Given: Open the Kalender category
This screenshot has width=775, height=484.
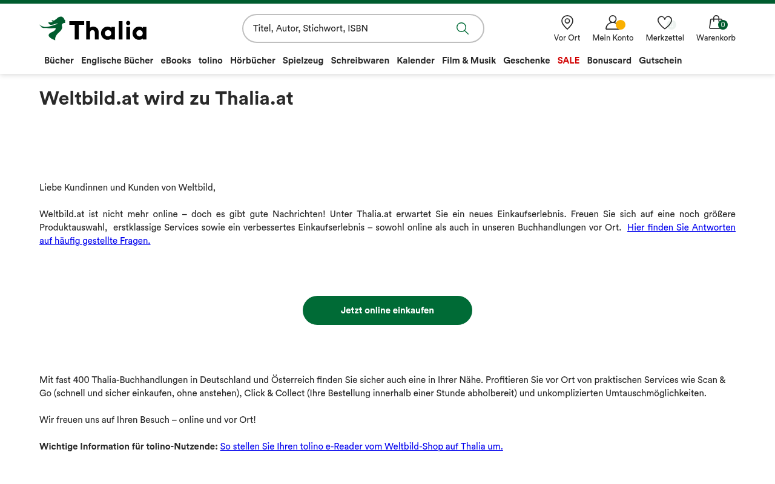Looking at the screenshot, I should click(x=415, y=60).
